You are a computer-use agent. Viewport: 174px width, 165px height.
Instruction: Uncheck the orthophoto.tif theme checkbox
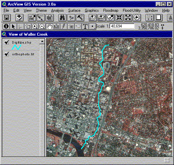[x=7, y=54]
